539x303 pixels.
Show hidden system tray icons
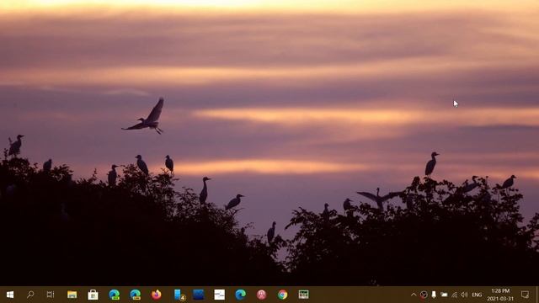pos(414,295)
